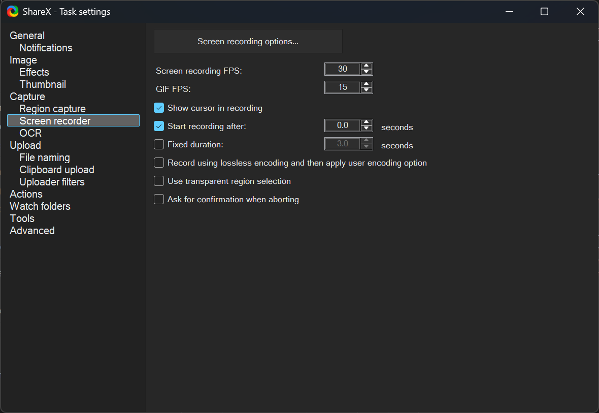The image size is (599, 413).
Task: Decrease Start recording after delay value
Action: 367,129
